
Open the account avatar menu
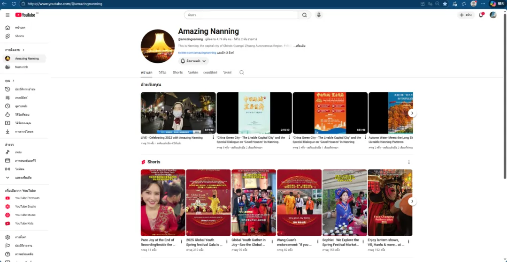coord(493,15)
